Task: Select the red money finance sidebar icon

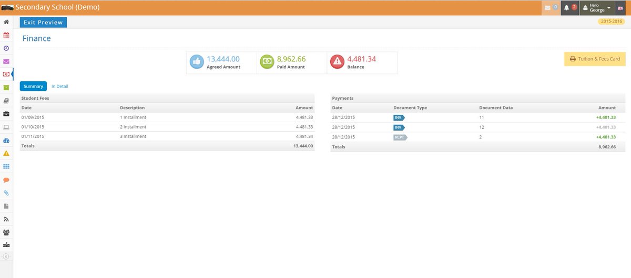Action: tap(6, 74)
